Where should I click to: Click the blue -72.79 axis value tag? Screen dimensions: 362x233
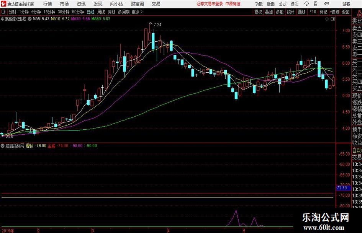coord(343,187)
